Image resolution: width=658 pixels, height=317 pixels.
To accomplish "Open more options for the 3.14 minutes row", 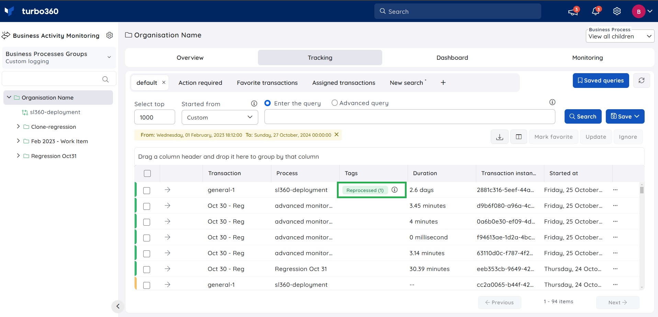I will (615, 253).
